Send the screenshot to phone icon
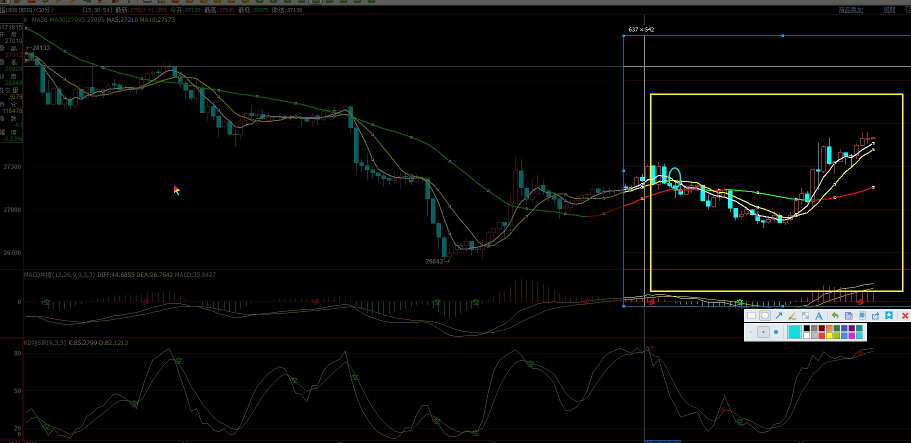Image resolution: width=911 pixels, height=443 pixels. (x=862, y=315)
